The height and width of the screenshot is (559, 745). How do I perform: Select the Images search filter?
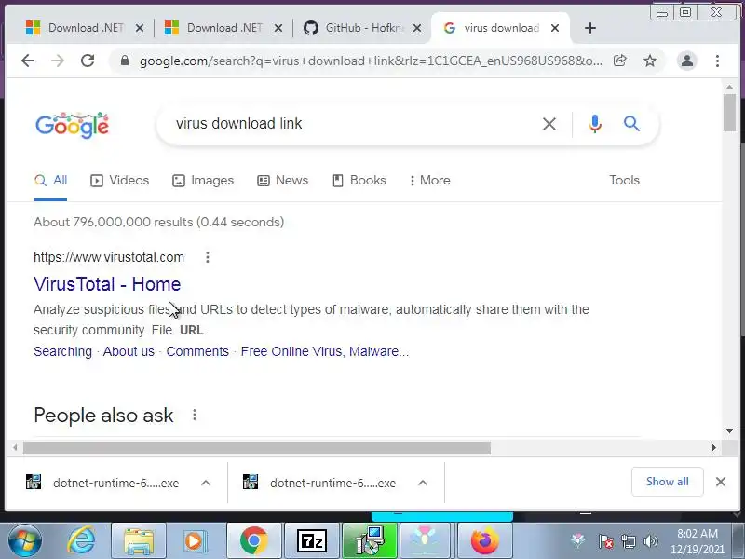point(203,180)
